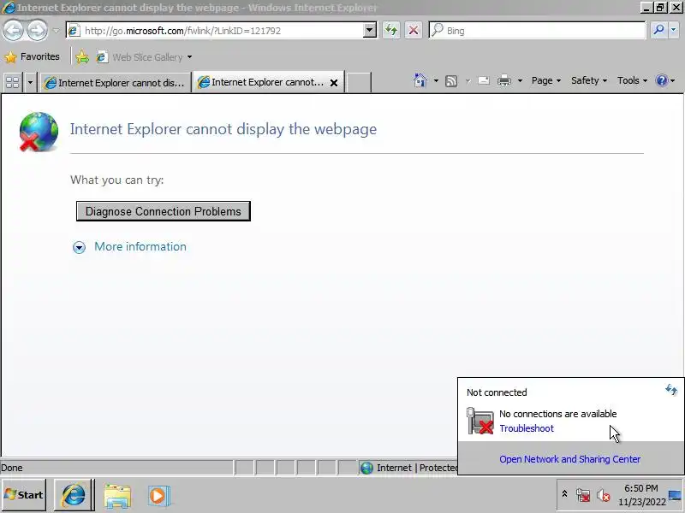Close the active tab with its X
The height and width of the screenshot is (513, 685).
pos(334,82)
